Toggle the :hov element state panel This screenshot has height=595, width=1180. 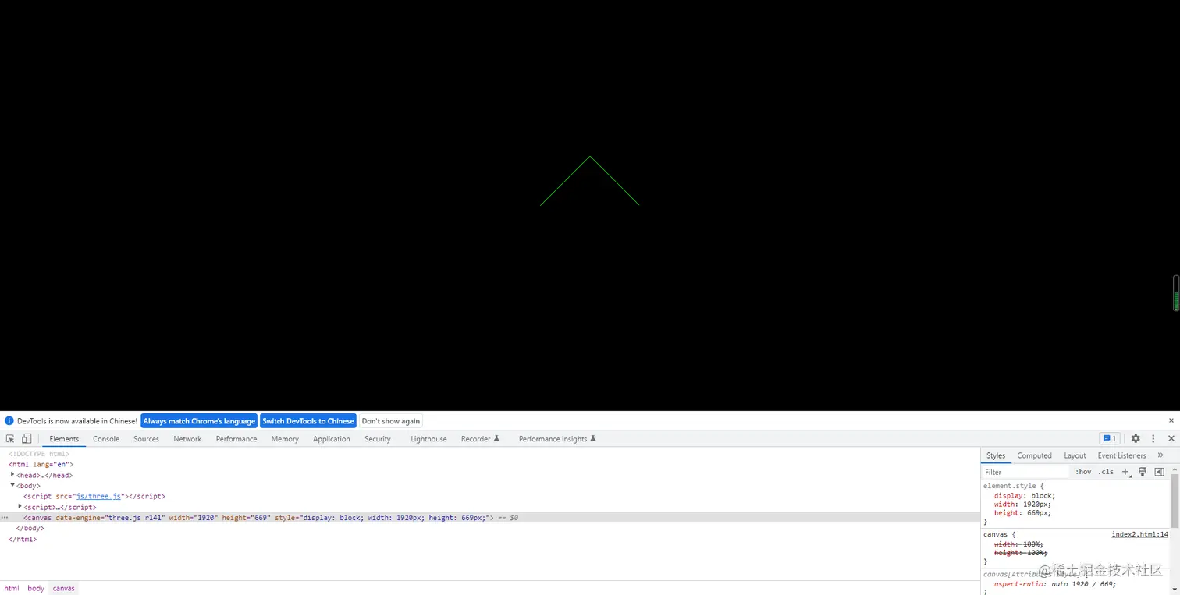click(x=1083, y=472)
